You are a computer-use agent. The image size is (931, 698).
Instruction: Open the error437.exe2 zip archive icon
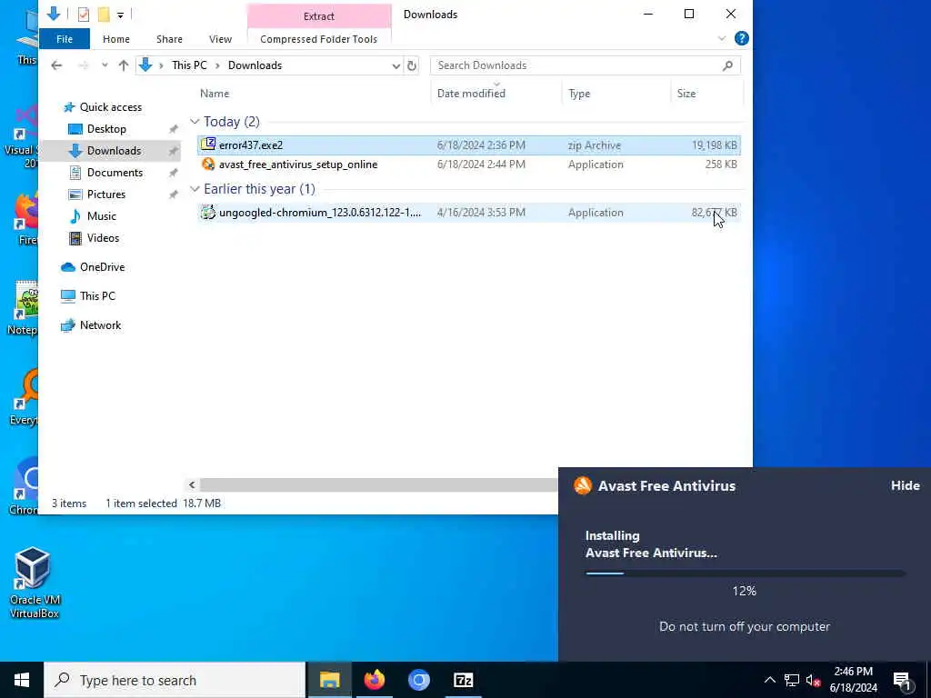pyautogui.click(x=208, y=145)
